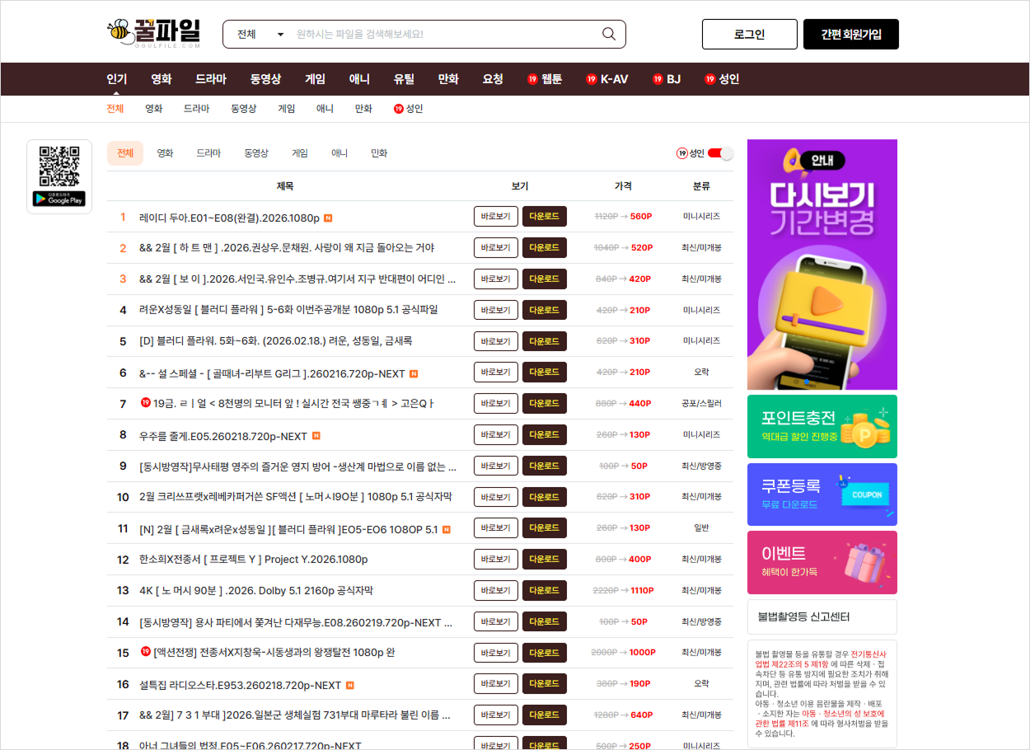The image size is (1030, 750).
Task: Click 다운로드 for 프로젝트 Y row
Action: pyautogui.click(x=544, y=560)
